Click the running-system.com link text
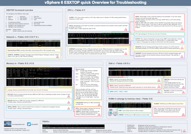The image size is (191, 134). tap(18, 124)
